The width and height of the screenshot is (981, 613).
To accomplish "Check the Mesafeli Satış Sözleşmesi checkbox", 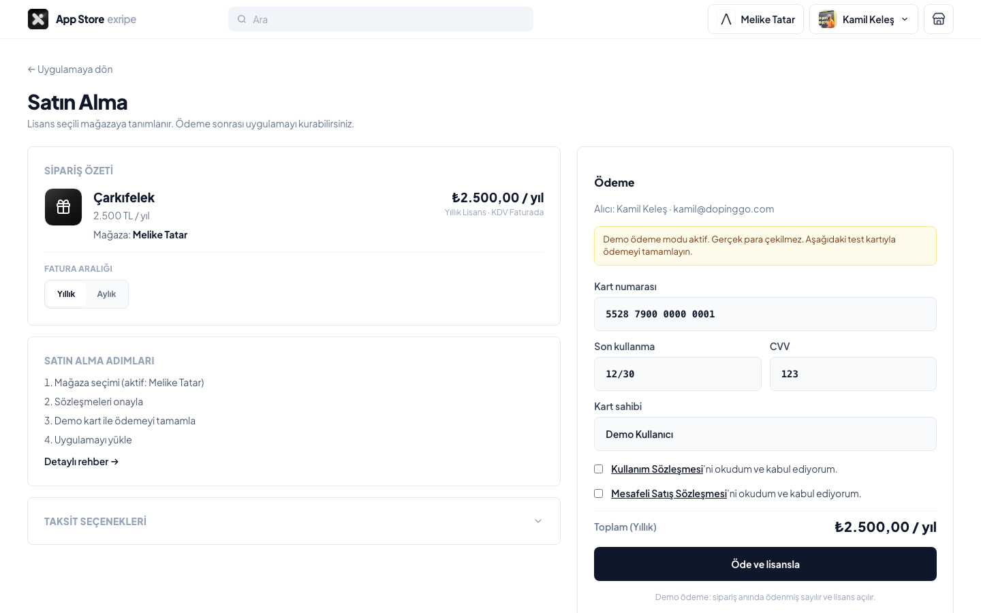I will click(599, 494).
